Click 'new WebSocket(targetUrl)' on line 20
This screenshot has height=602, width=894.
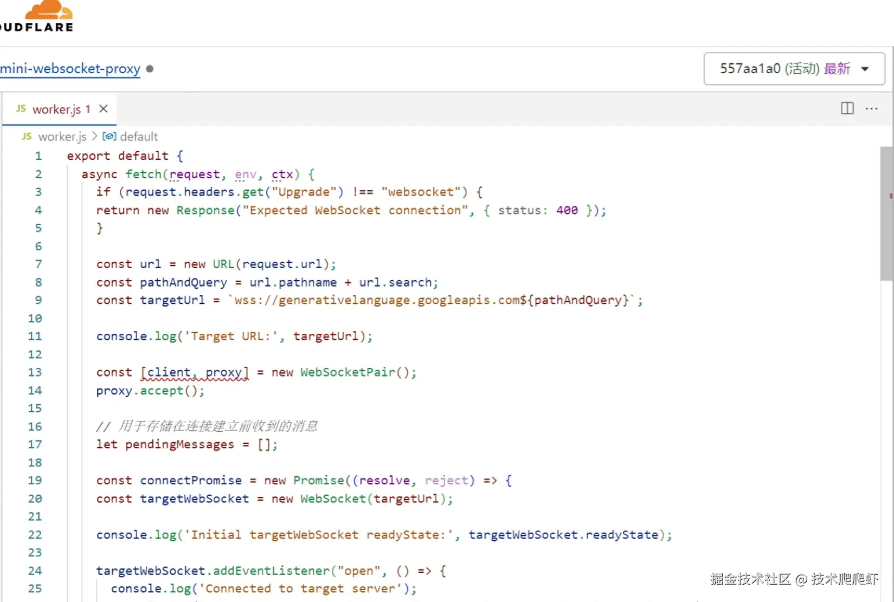[x=358, y=499]
